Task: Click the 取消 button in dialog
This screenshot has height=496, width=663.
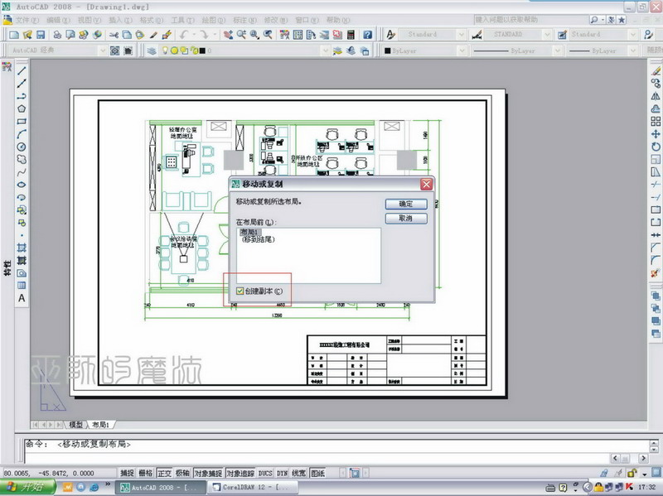Action: (x=406, y=219)
